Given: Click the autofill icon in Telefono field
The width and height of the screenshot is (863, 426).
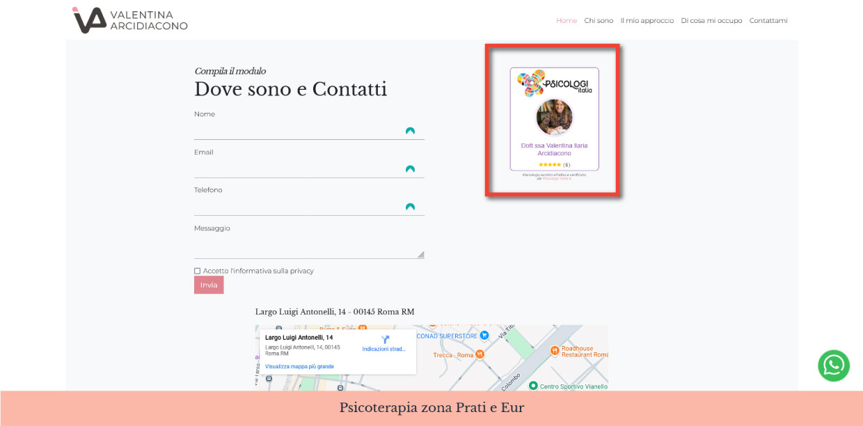Looking at the screenshot, I should (410, 207).
